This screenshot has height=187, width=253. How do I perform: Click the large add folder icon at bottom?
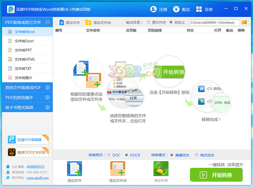click(118, 169)
